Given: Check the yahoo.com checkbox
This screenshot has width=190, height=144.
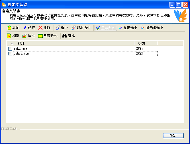Looking at the screenshot, I should (x=10, y=53).
